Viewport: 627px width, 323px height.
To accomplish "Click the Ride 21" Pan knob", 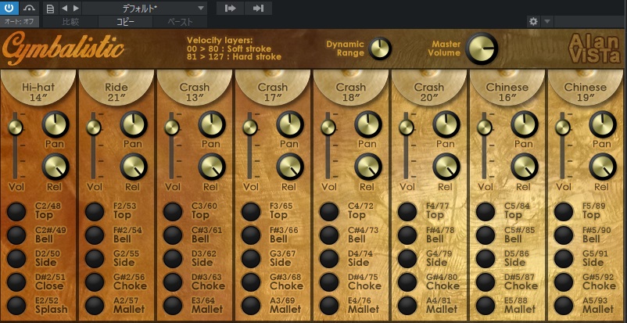I will 133,124.
